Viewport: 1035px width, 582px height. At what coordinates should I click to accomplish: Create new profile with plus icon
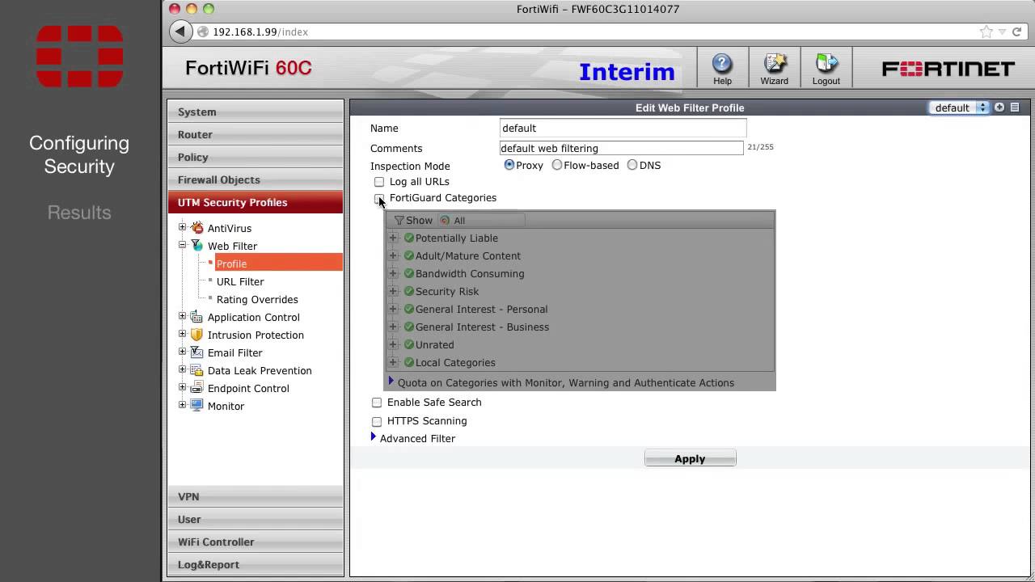(x=999, y=108)
